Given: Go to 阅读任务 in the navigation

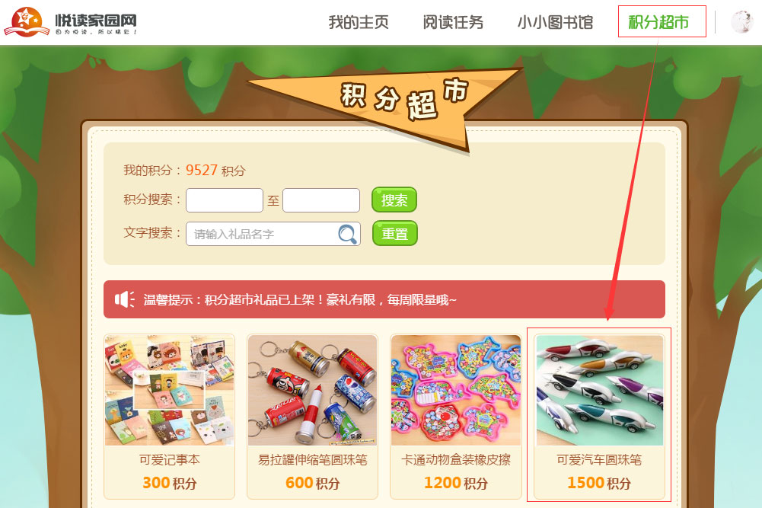Looking at the screenshot, I should [453, 22].
